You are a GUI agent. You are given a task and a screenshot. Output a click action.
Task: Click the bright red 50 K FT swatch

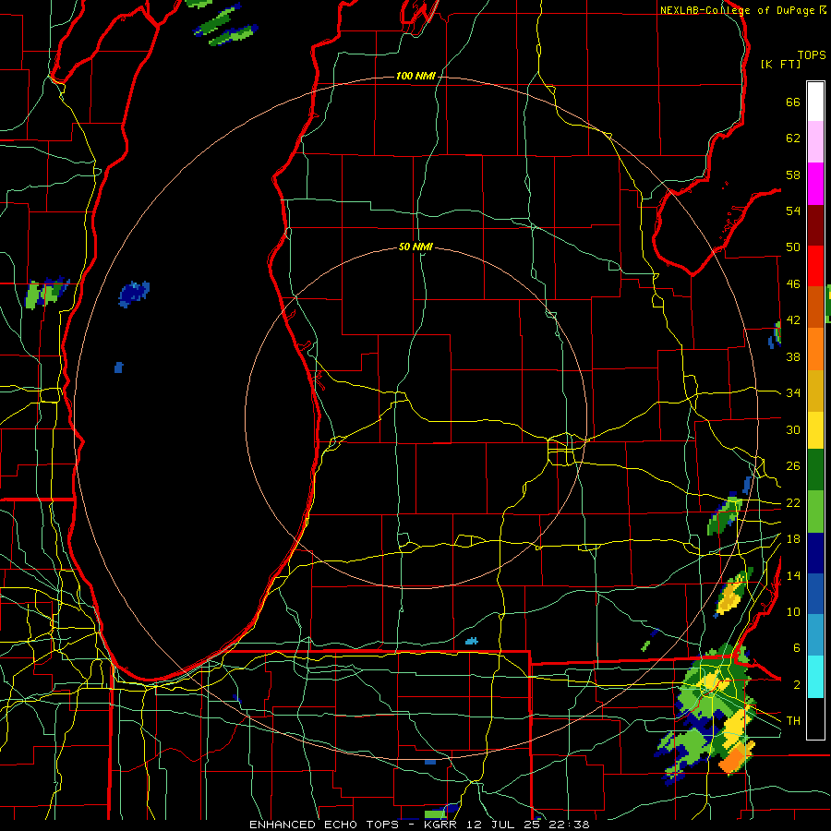coord(815,266)
